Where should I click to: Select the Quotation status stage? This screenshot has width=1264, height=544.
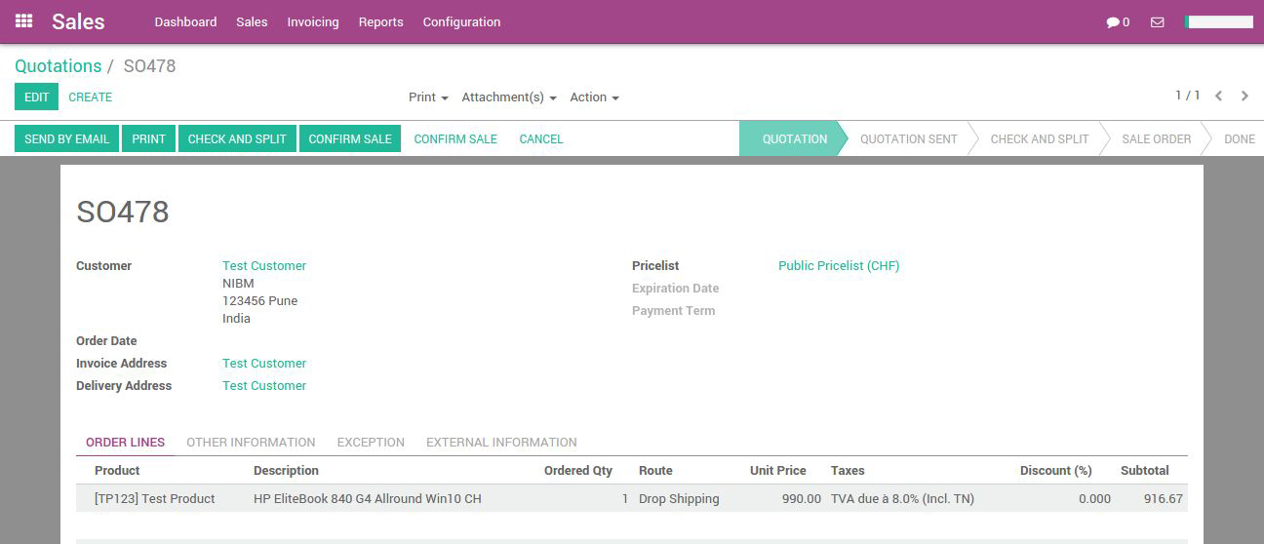794,138
